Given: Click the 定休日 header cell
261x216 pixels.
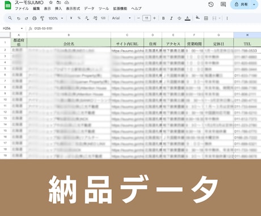Looking at the screenshot, I should tap(219, 43).
